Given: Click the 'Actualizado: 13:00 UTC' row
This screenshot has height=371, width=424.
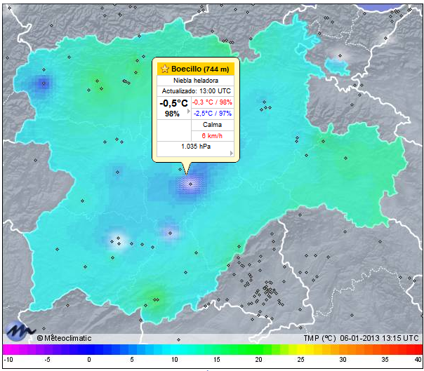Looking at the screenshot, I should click(196, 91).
